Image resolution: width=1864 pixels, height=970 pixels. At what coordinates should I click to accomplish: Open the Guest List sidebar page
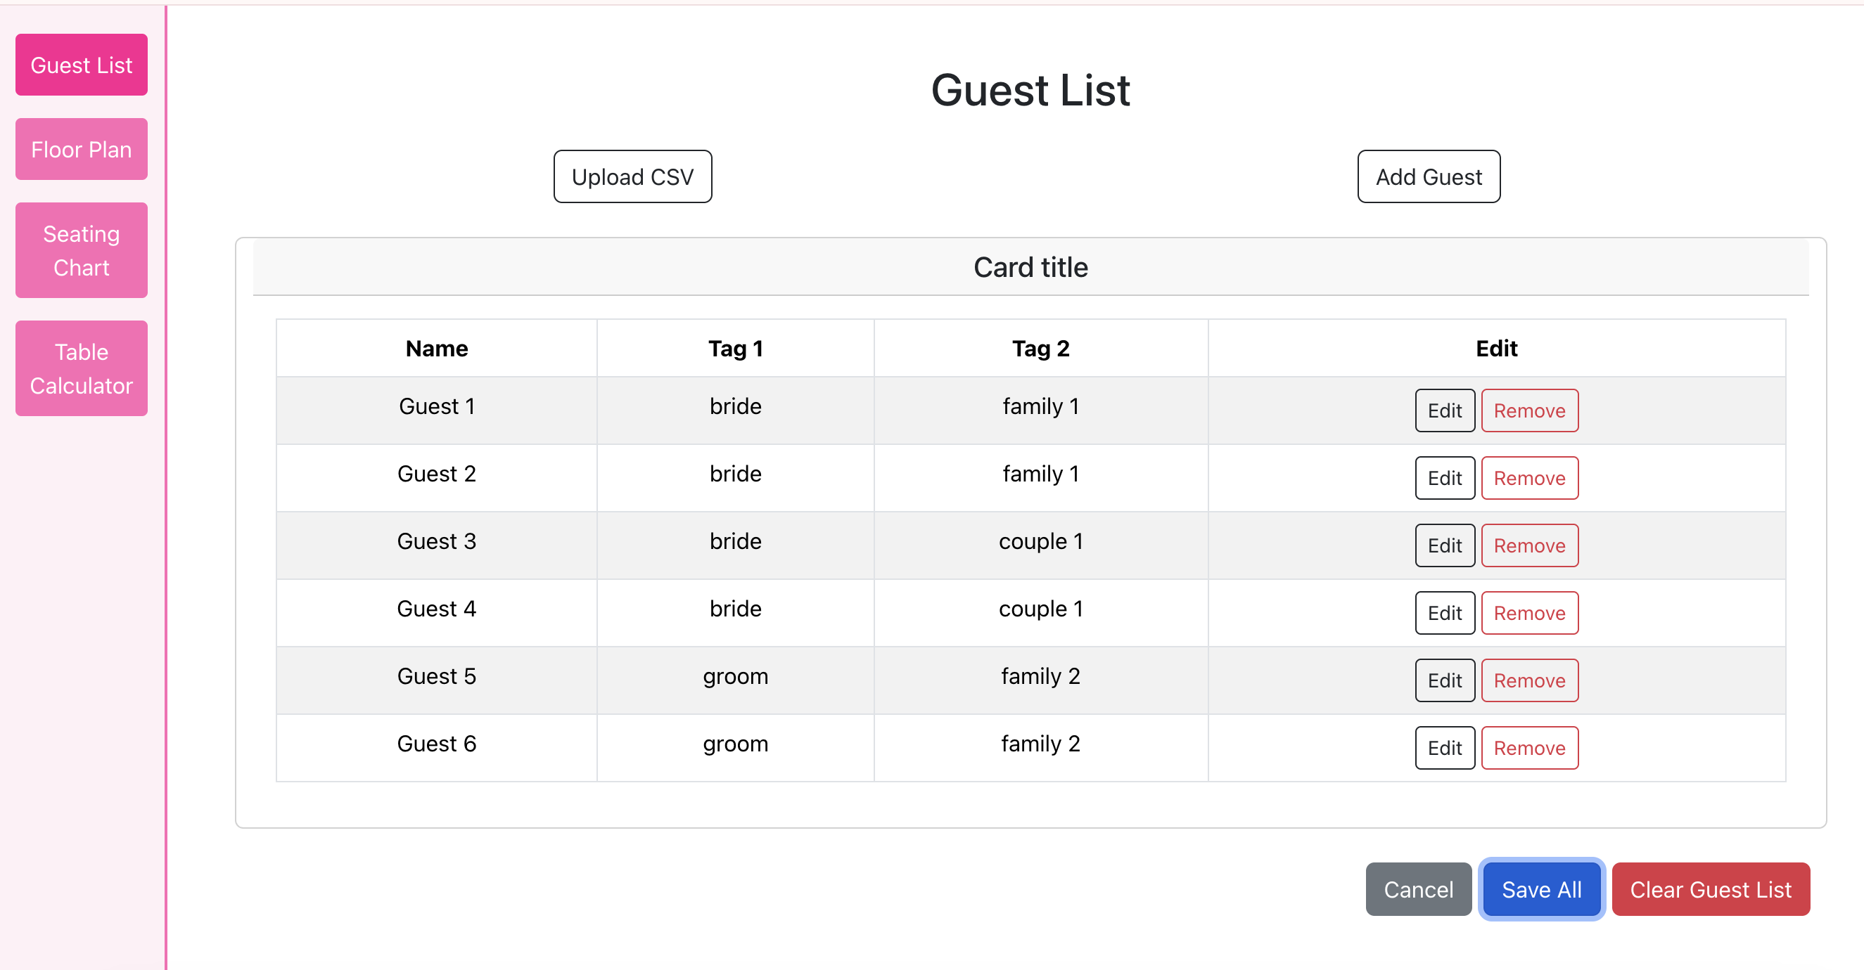81,65
